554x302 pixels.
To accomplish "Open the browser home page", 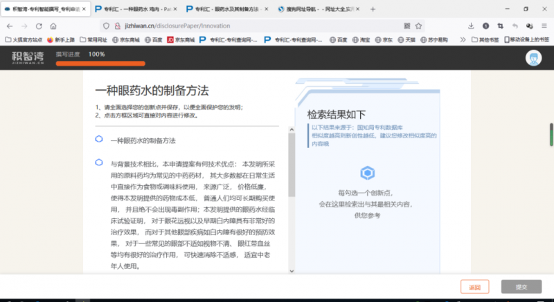I will (x=53, y=26).
